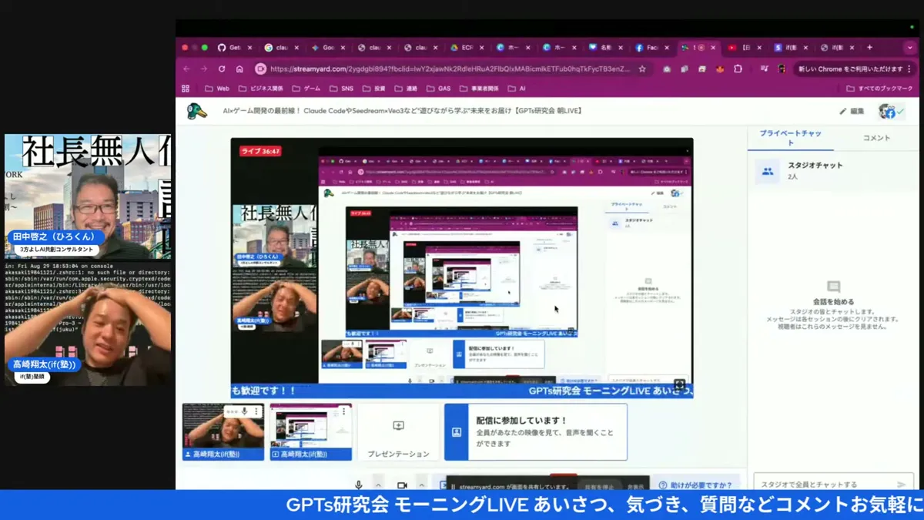Open the Web bookmark folder

click(216, 89)
